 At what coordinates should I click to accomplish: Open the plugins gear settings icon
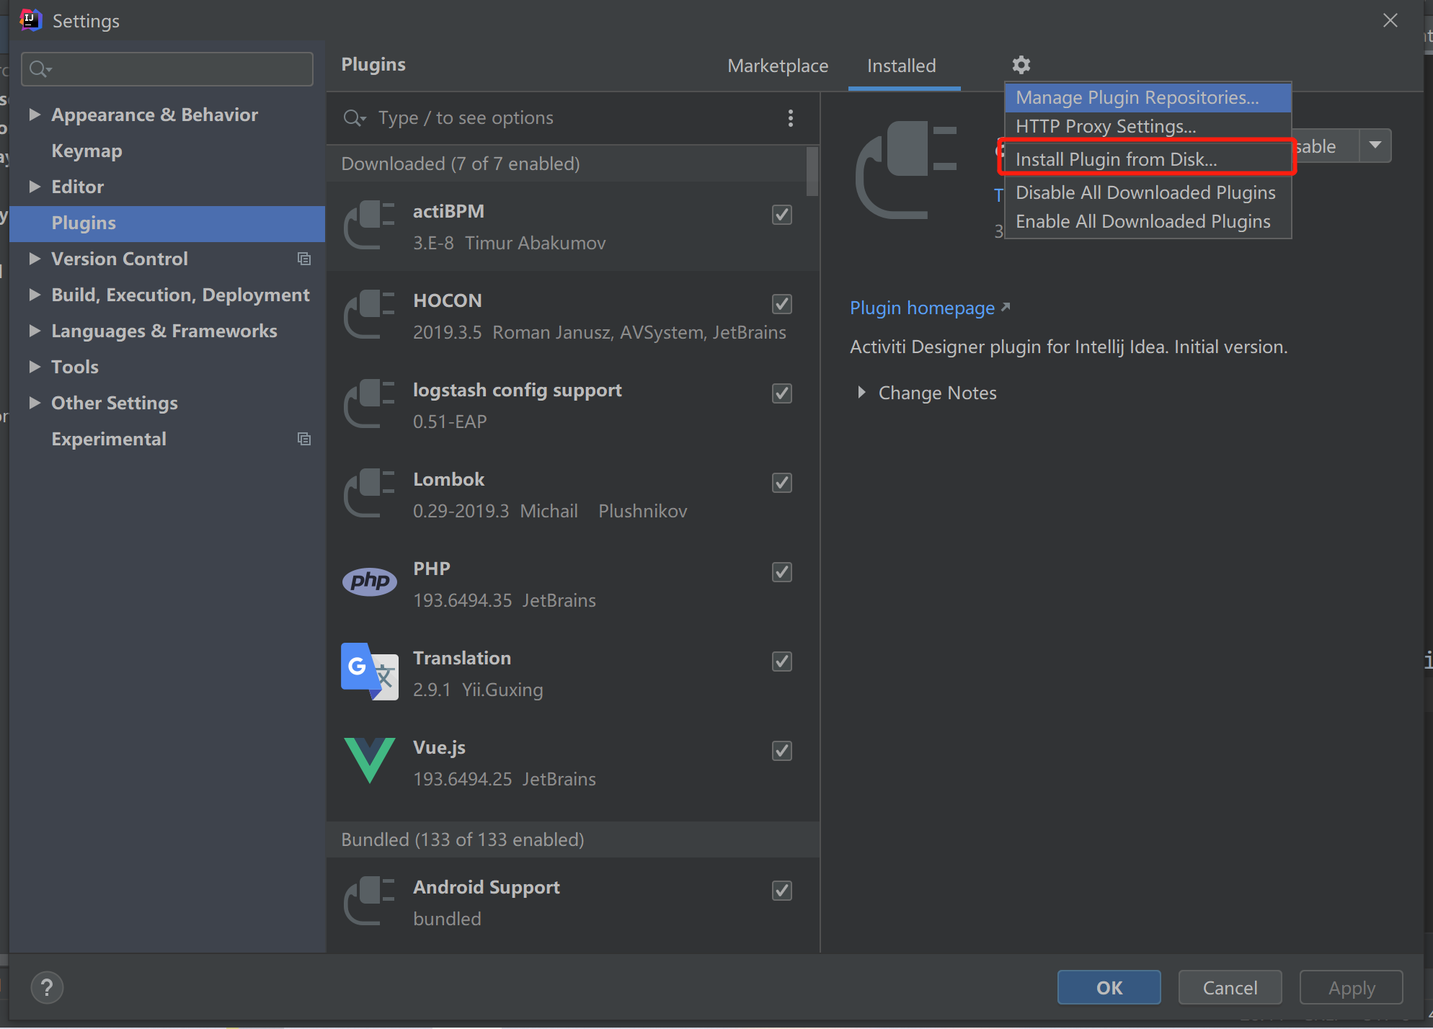click(x=1021, y=65)
